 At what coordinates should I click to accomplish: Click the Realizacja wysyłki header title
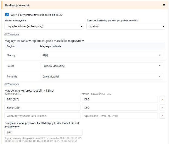click(x=17, y=5)
